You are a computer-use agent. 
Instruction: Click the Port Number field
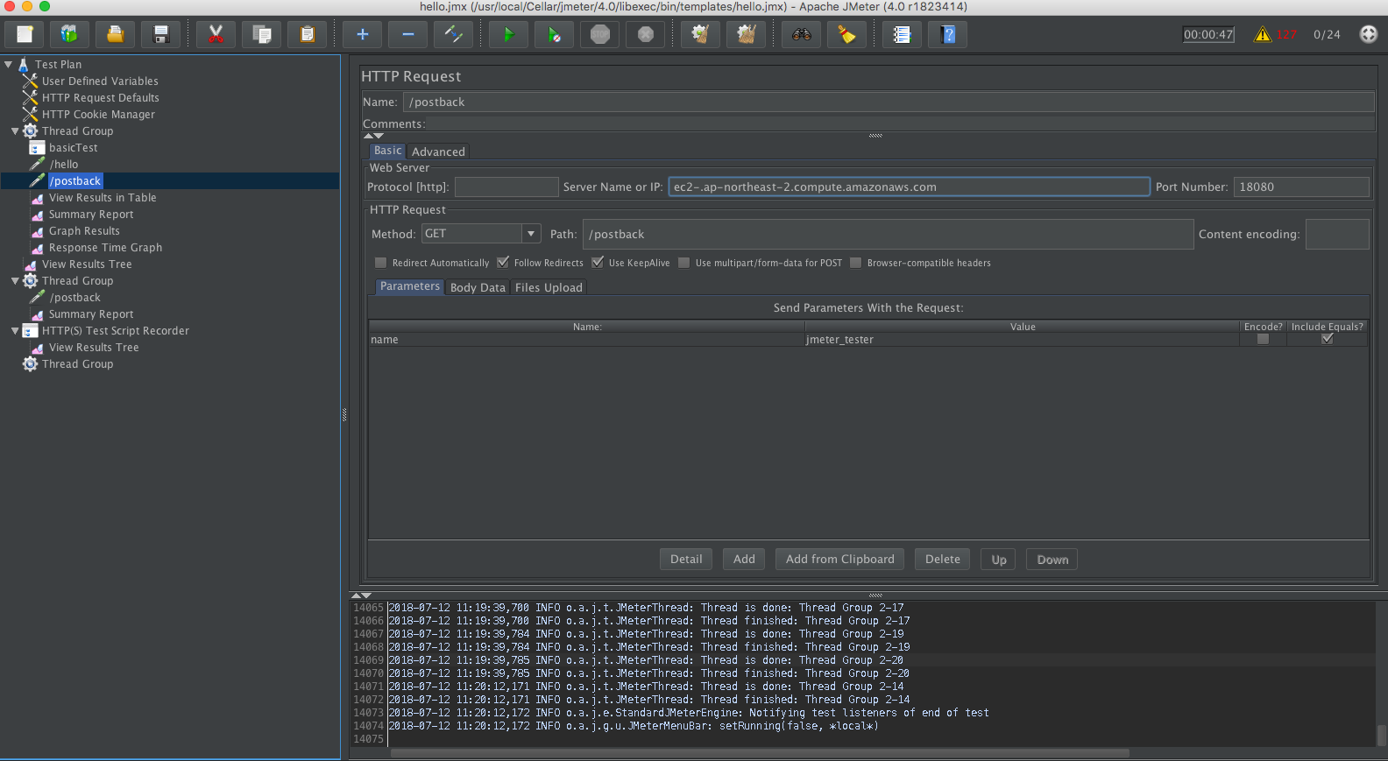coord(1301,187)
